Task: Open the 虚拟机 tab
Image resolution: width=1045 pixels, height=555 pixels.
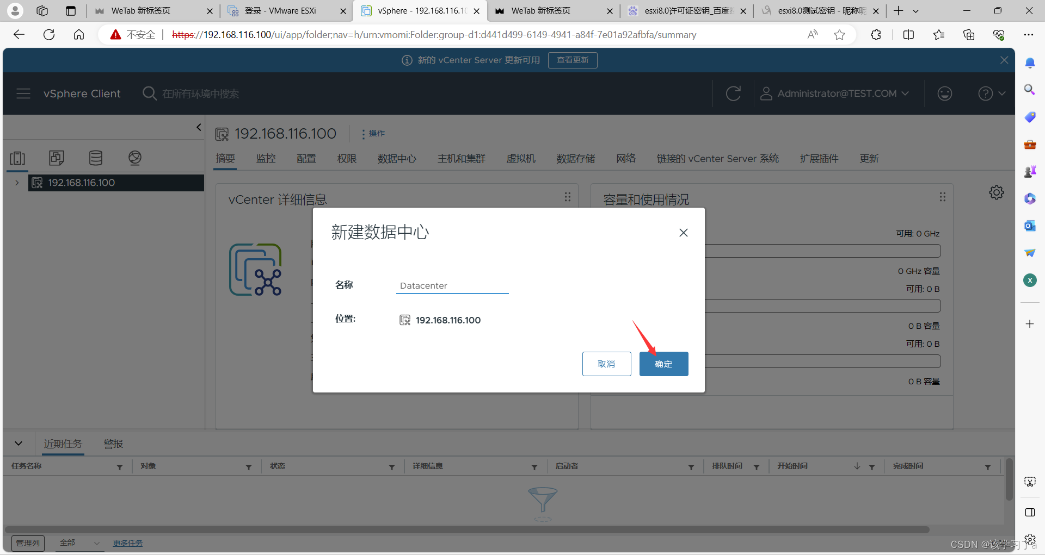Action: coord(521,159)
